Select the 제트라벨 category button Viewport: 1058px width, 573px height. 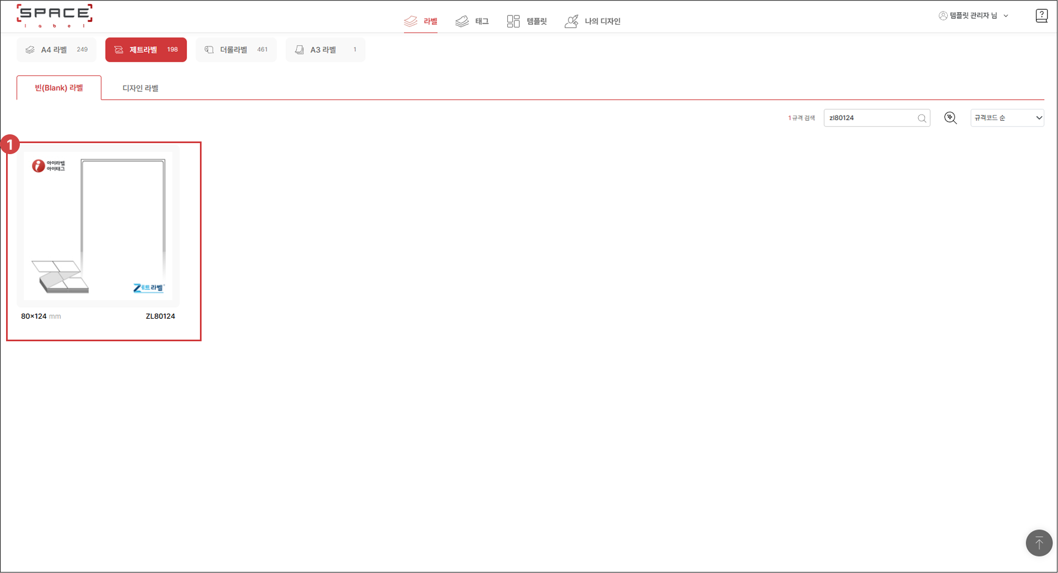click(x=146, y=50)
